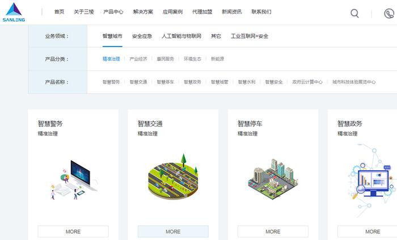
Task: Select 人工智能与物联网 tab
Action: [x=181, y=36]
